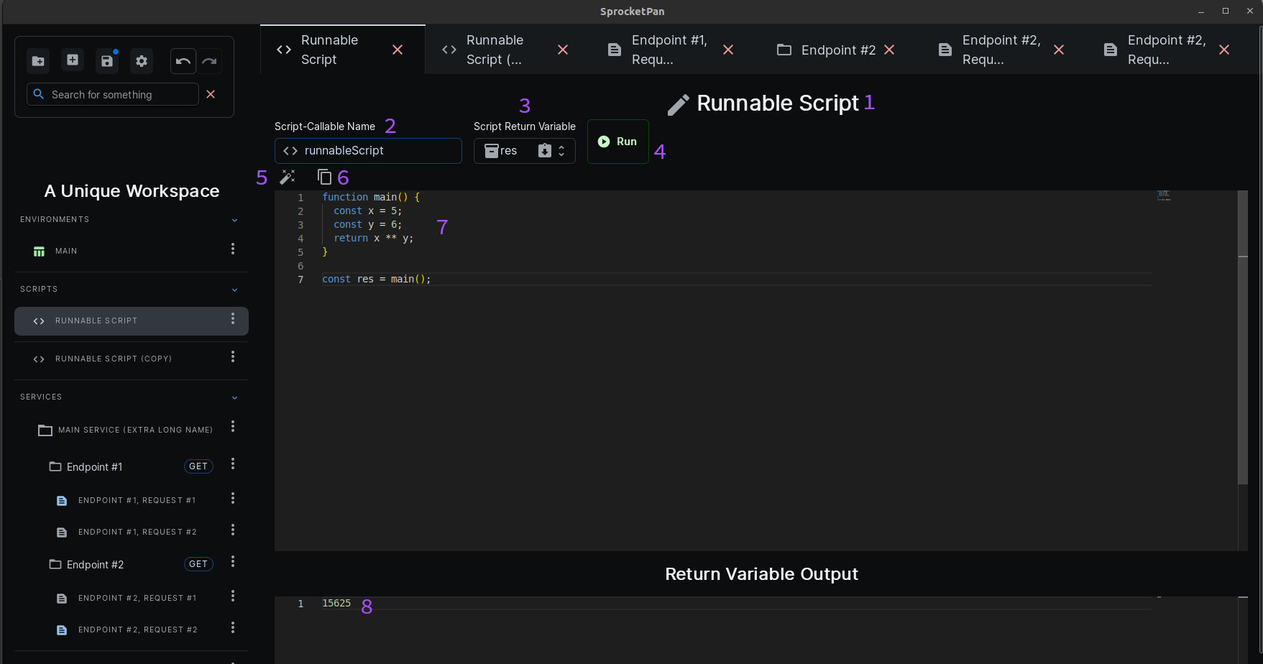Close the Runnable Script (... tab
The width and height of the screenshot is (1263, 664).
pyautogui.click(x=563, y=50)
